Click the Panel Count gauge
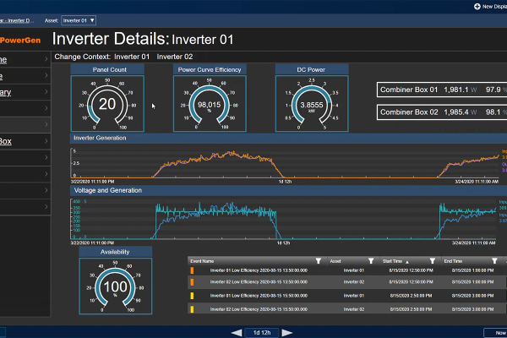Screen dimensions: 507x338 (107, 103)
